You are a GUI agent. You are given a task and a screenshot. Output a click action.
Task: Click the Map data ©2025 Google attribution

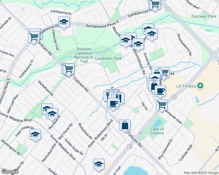[201, 173]
